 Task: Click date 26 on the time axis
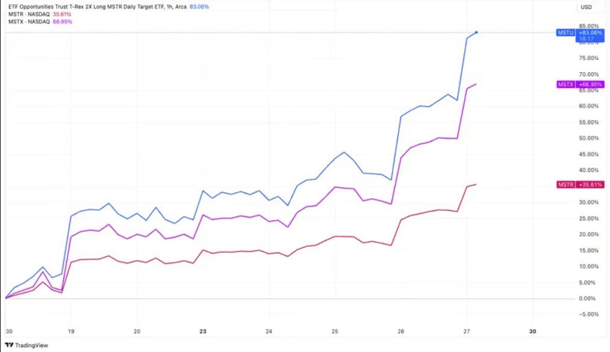click(x=401, y=332)
